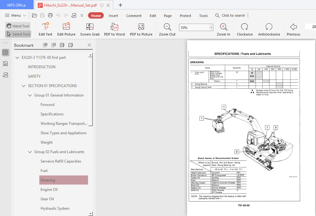Click the Zoom In button
316x216 pixels.
click(x=224, y=30)
